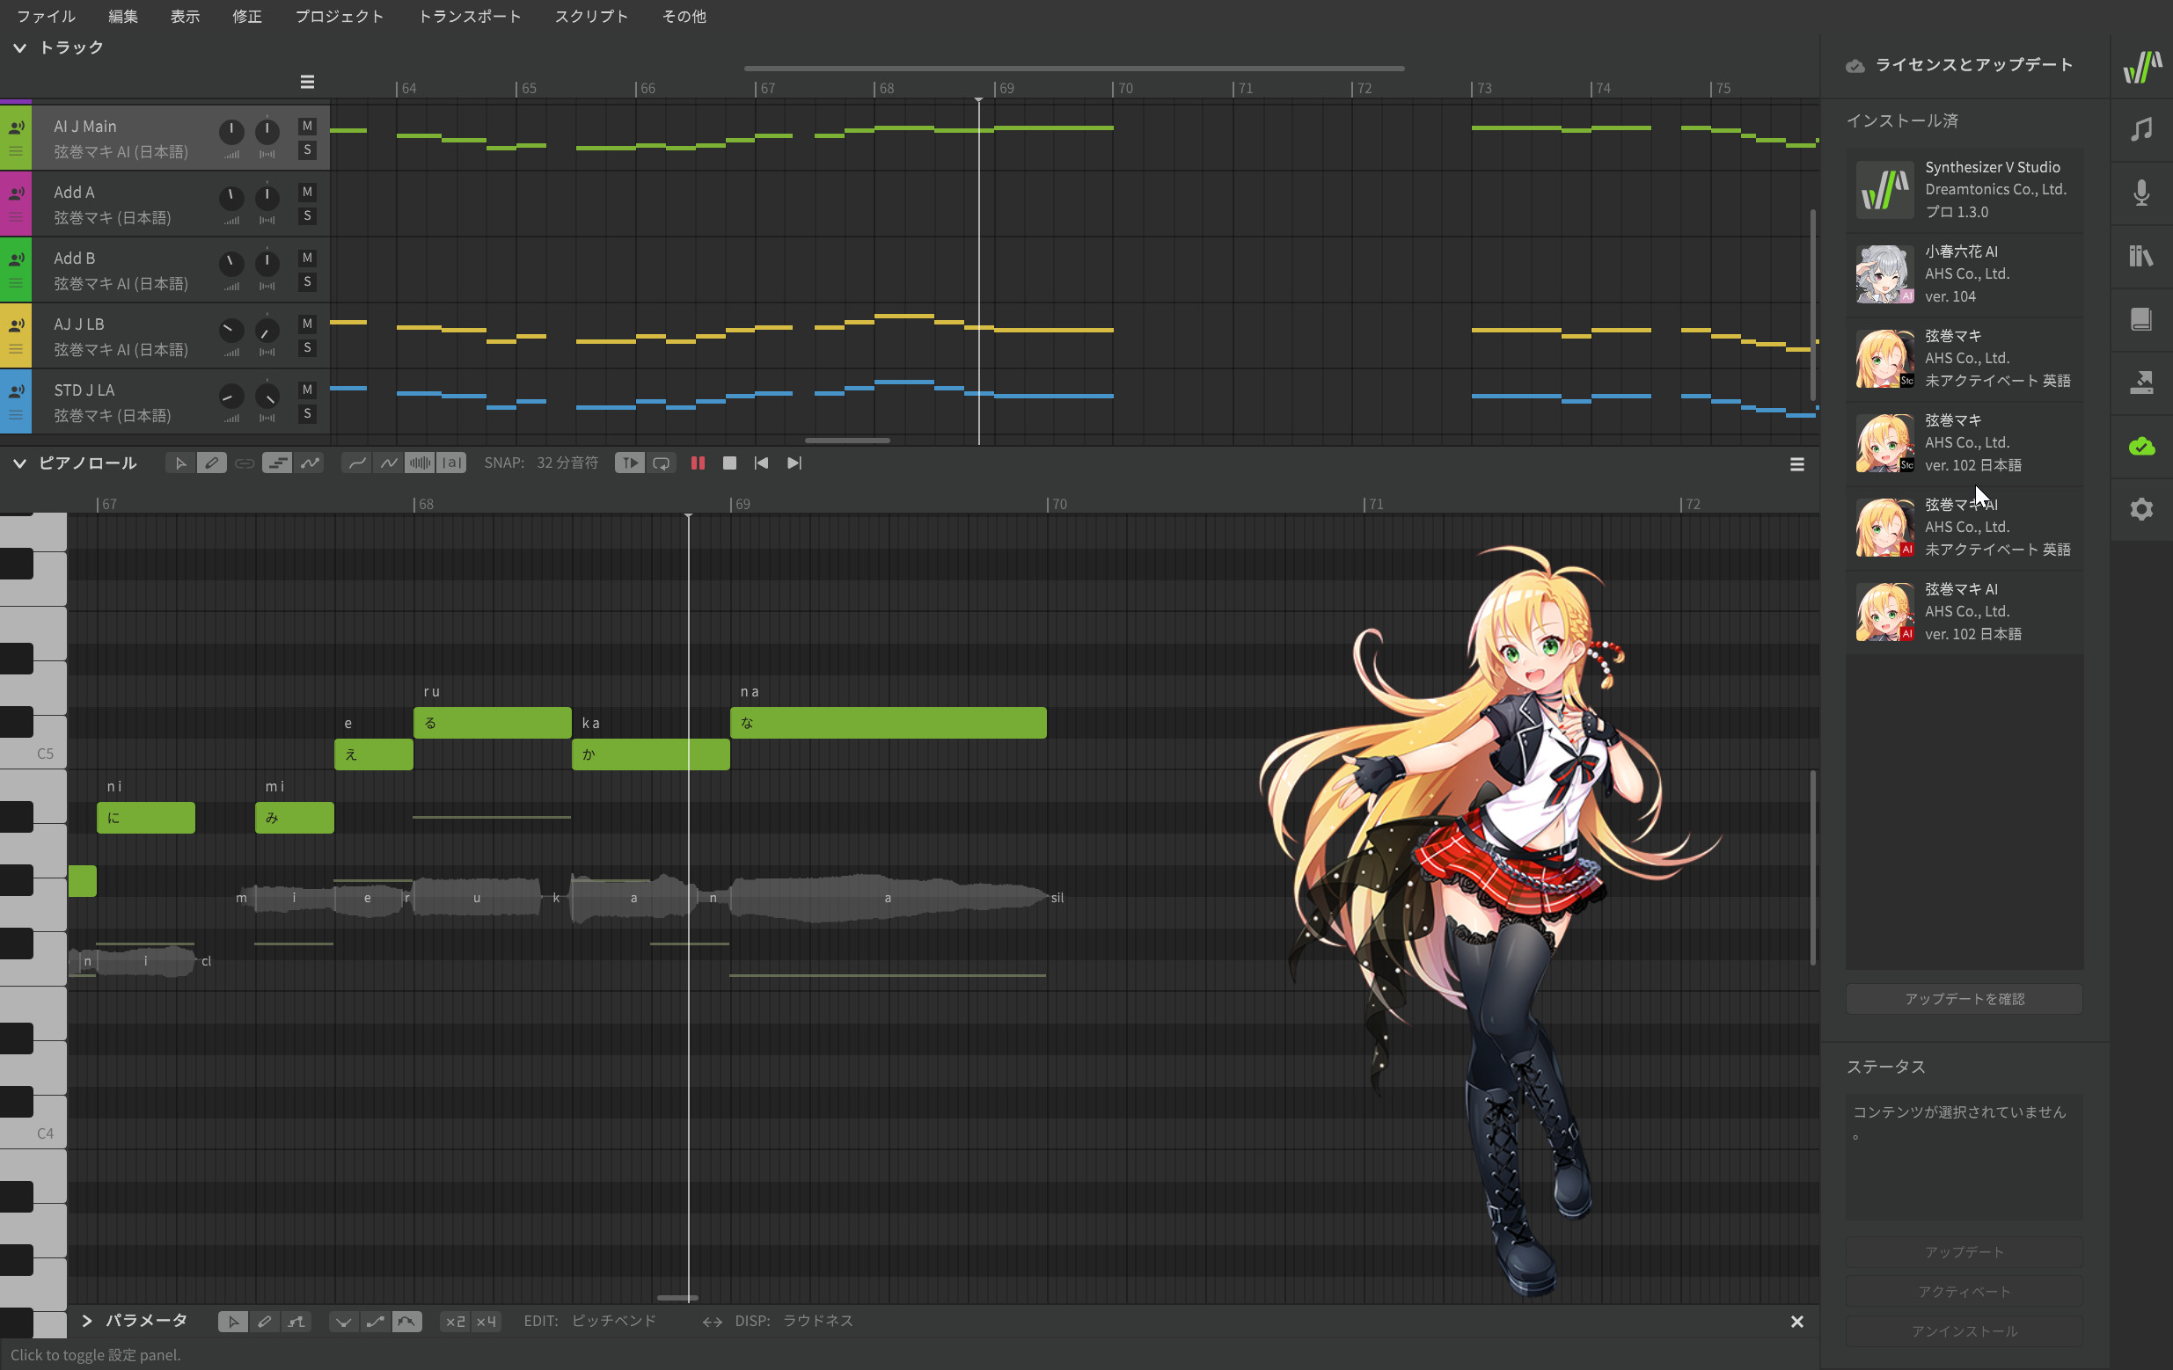
Task: Click the link notes icon in the piano roll
Action: (x=245, y=463)
